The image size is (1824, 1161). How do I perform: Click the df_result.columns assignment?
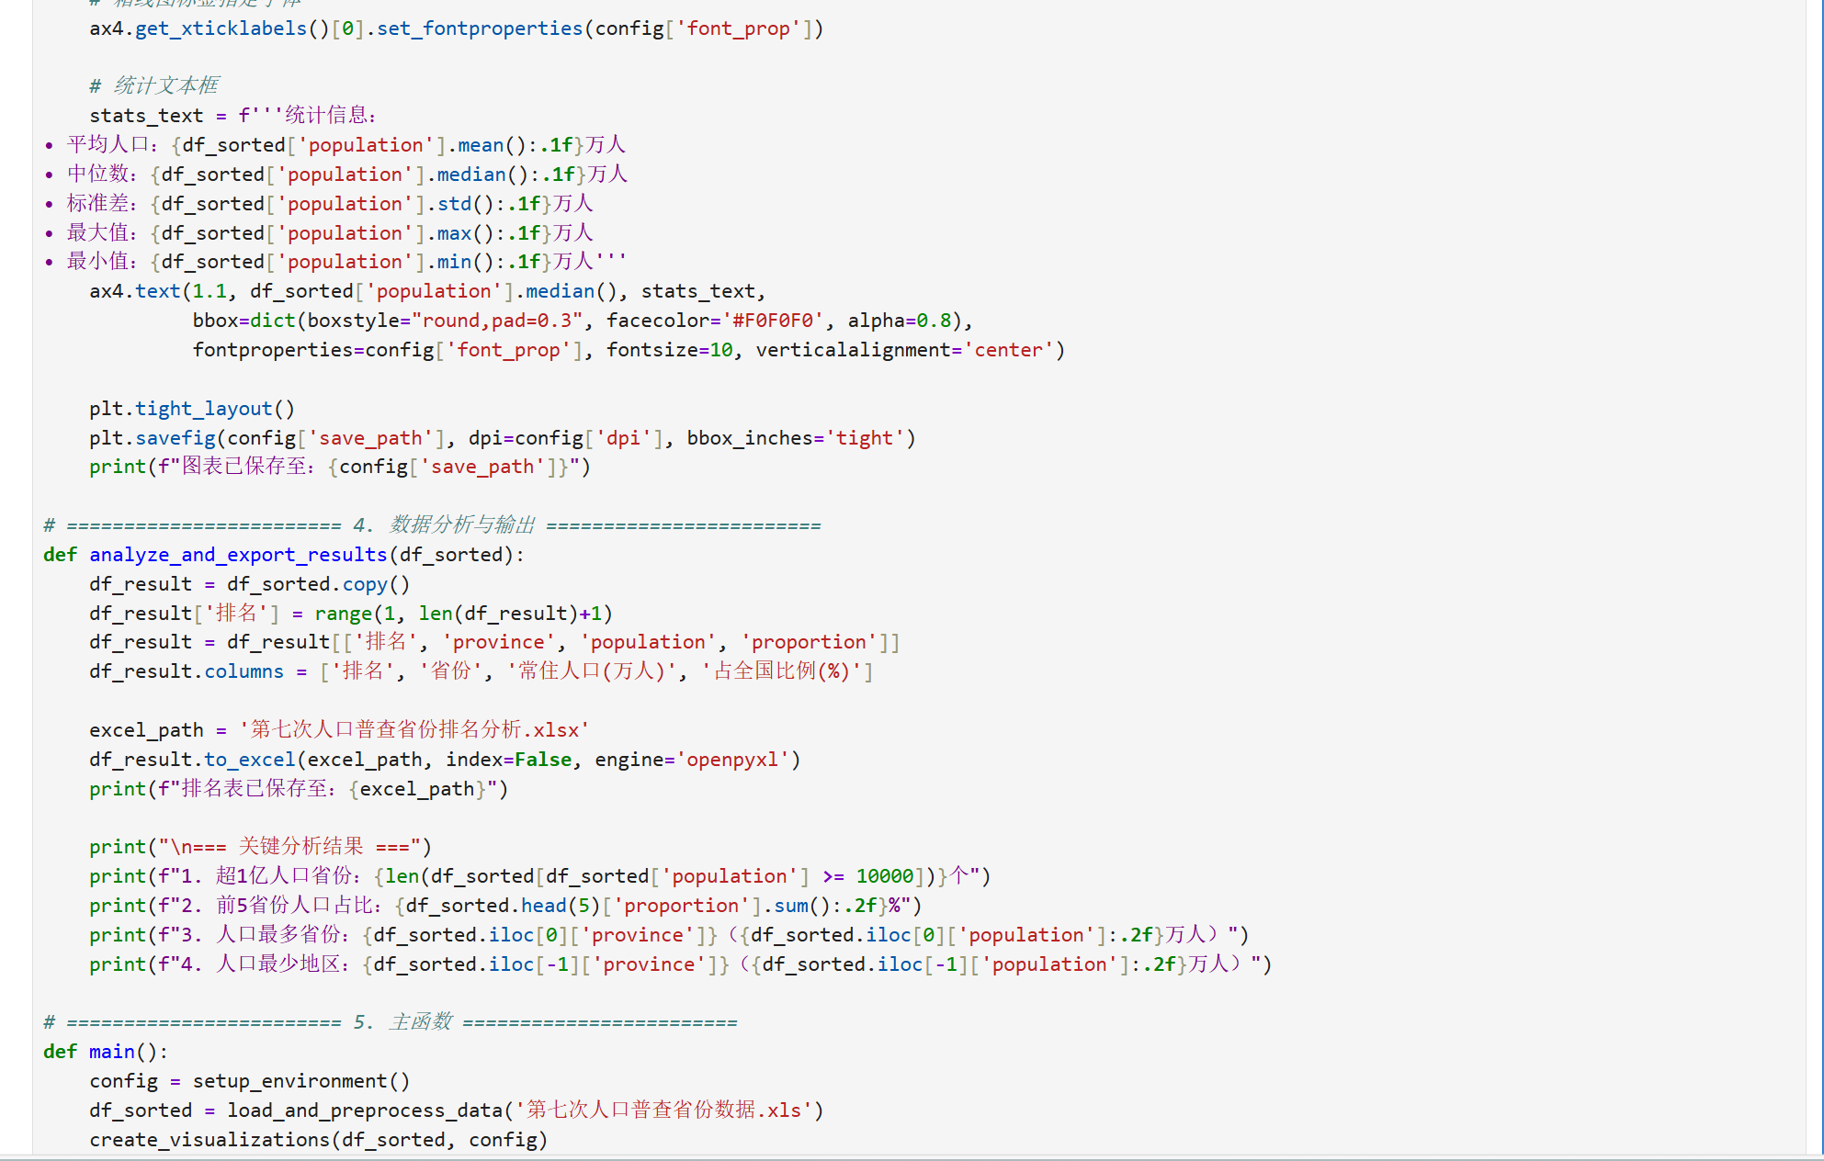187,671
